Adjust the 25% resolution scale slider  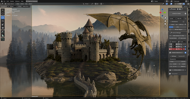click(178, 27)
